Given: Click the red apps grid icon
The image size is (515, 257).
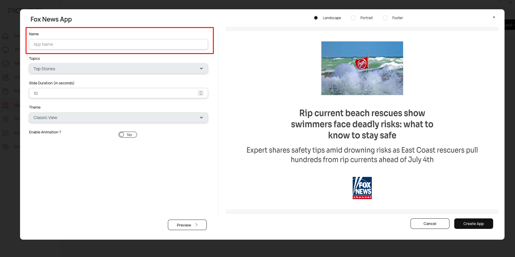Looking at the screenshot, I should pyautogui.click(x=5, y=105).
